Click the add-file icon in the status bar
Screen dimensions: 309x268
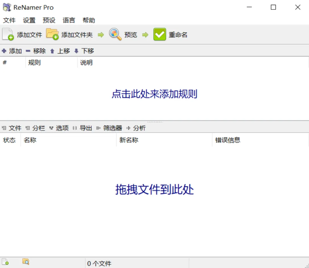[5, 262]
